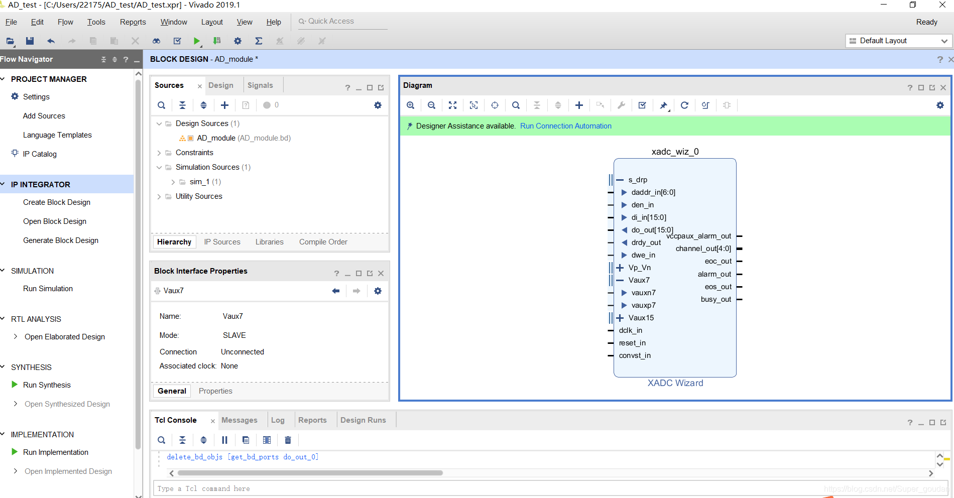Viewport: 954px width, 498px height.
Task: Collapse Design Sources tree node
Action: 159,123
